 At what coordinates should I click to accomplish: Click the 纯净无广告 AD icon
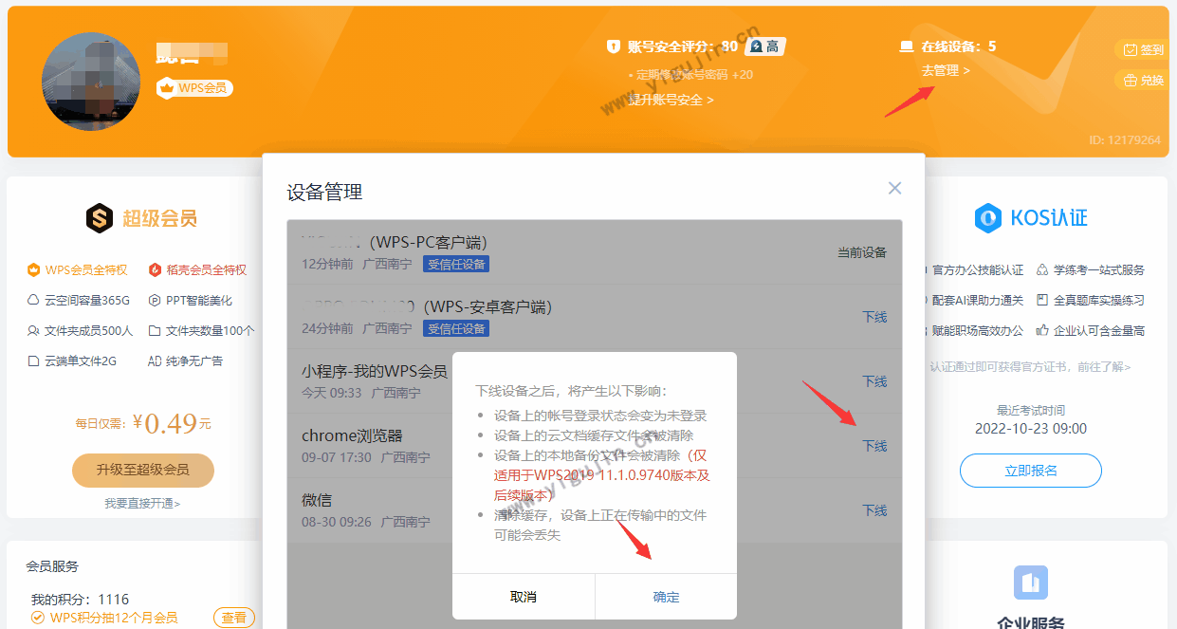156,361
